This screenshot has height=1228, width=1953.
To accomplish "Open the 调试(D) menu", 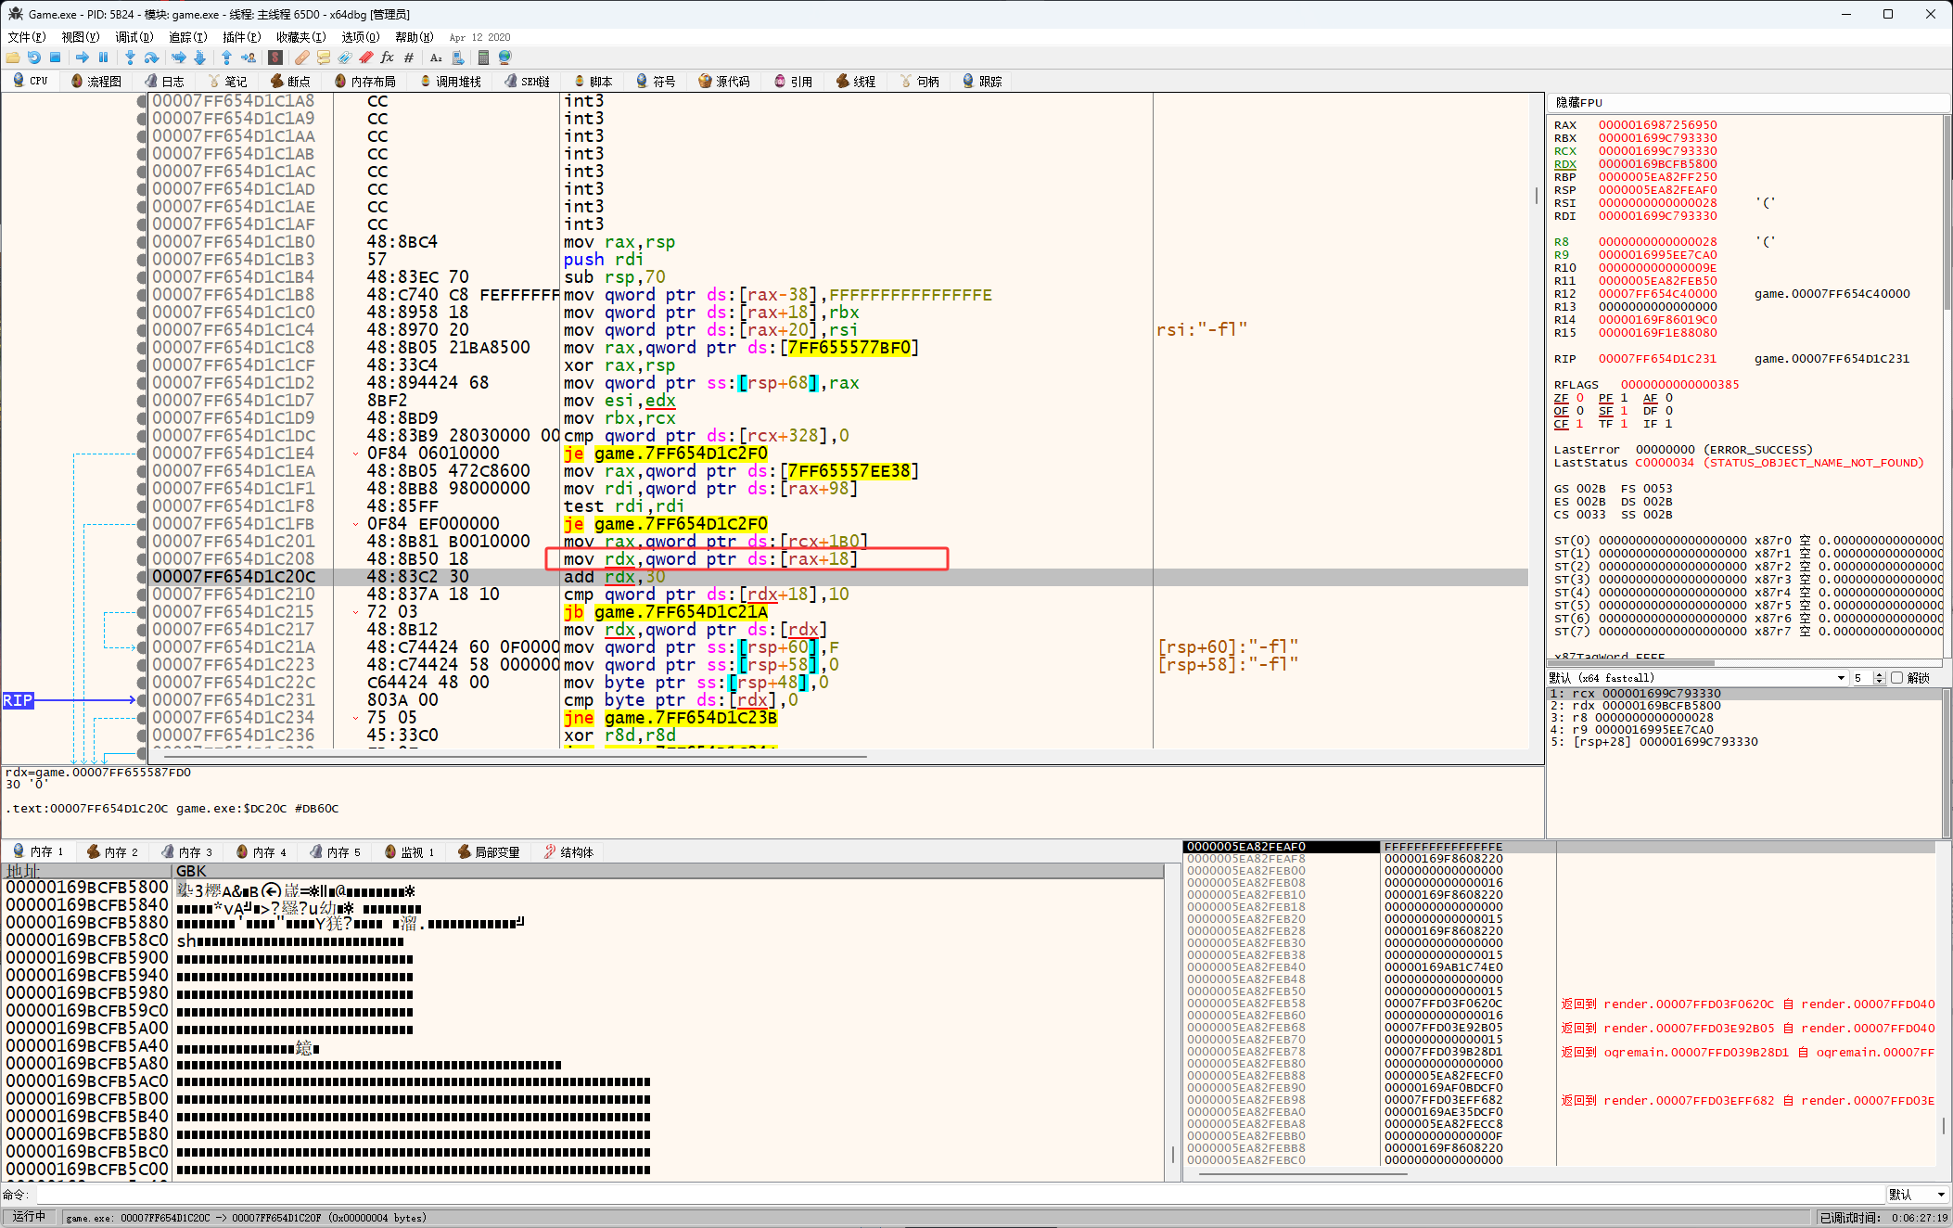I will [x=134, y=37].
